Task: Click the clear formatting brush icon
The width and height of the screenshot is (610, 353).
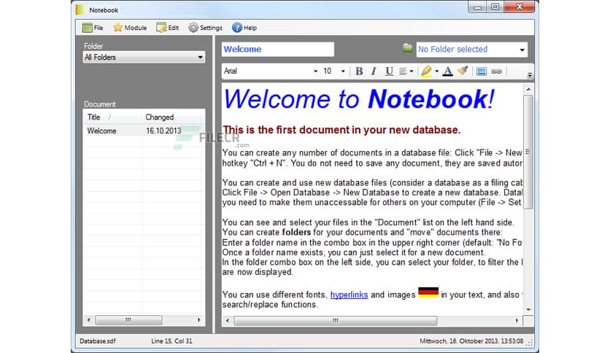Action: point(463,71)
